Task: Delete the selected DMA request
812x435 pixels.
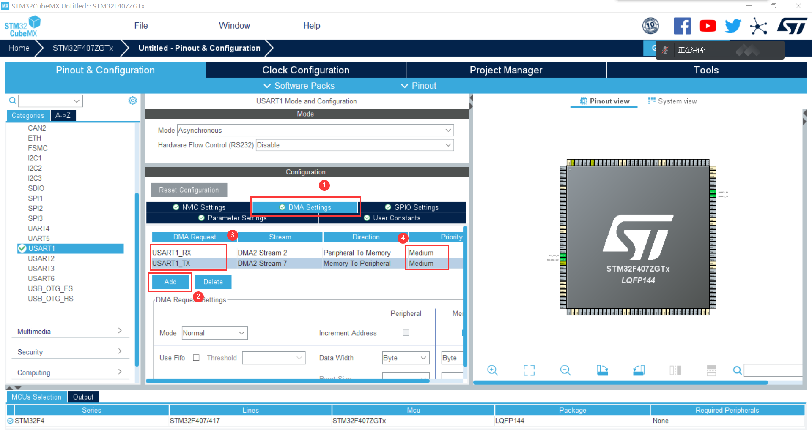Action: coord(213,282)
